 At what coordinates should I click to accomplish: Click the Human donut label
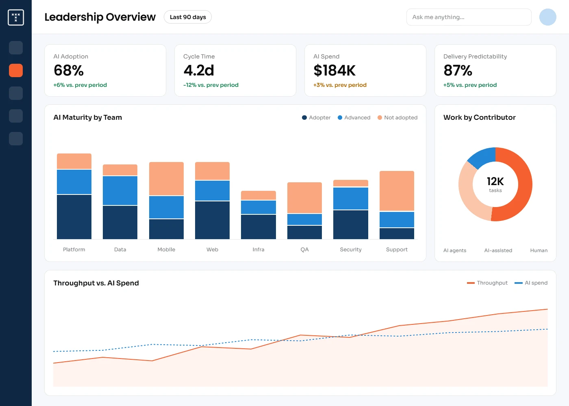(x=539, y=251)
